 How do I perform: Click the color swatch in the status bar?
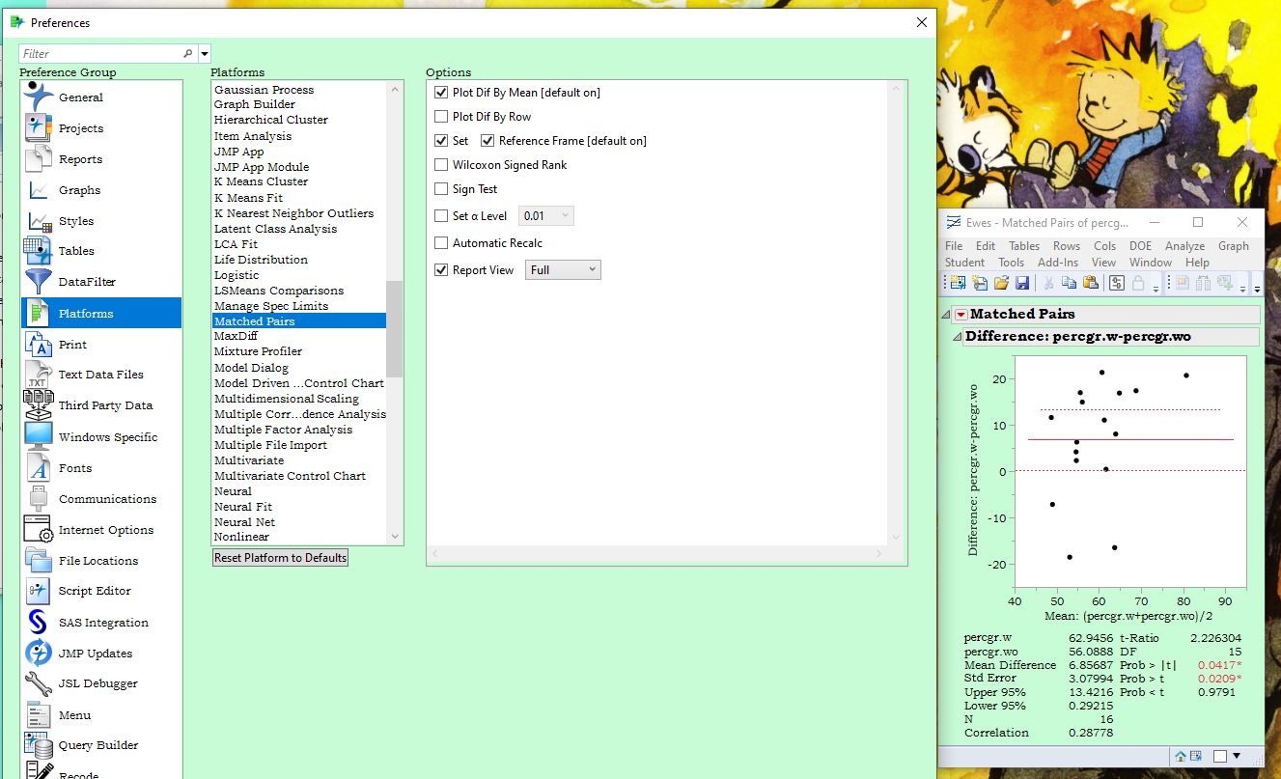(x=1220, y=756)
